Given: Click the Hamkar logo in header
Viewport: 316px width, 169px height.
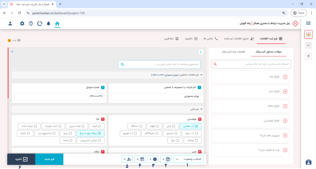Looking at the screenshot, I should pos(295,23).
